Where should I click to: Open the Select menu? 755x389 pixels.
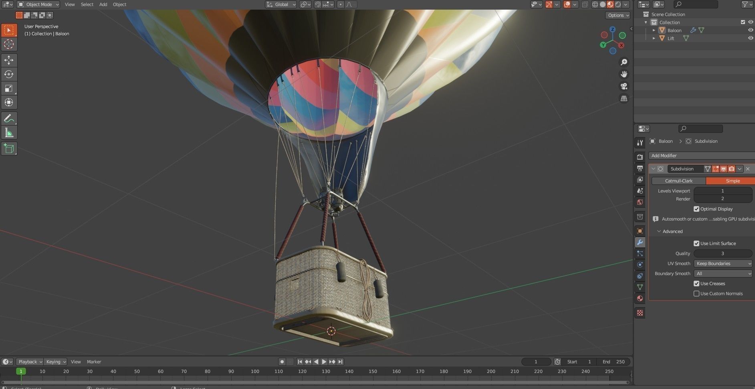pyautogui.click(x=87, y=4)
